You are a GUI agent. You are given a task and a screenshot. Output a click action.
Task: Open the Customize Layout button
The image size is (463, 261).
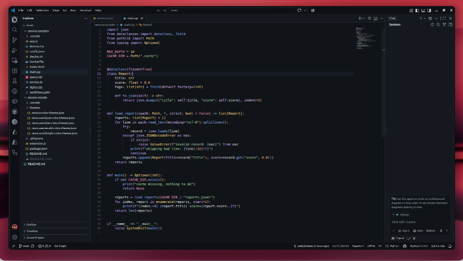click(x=411, y=10)
